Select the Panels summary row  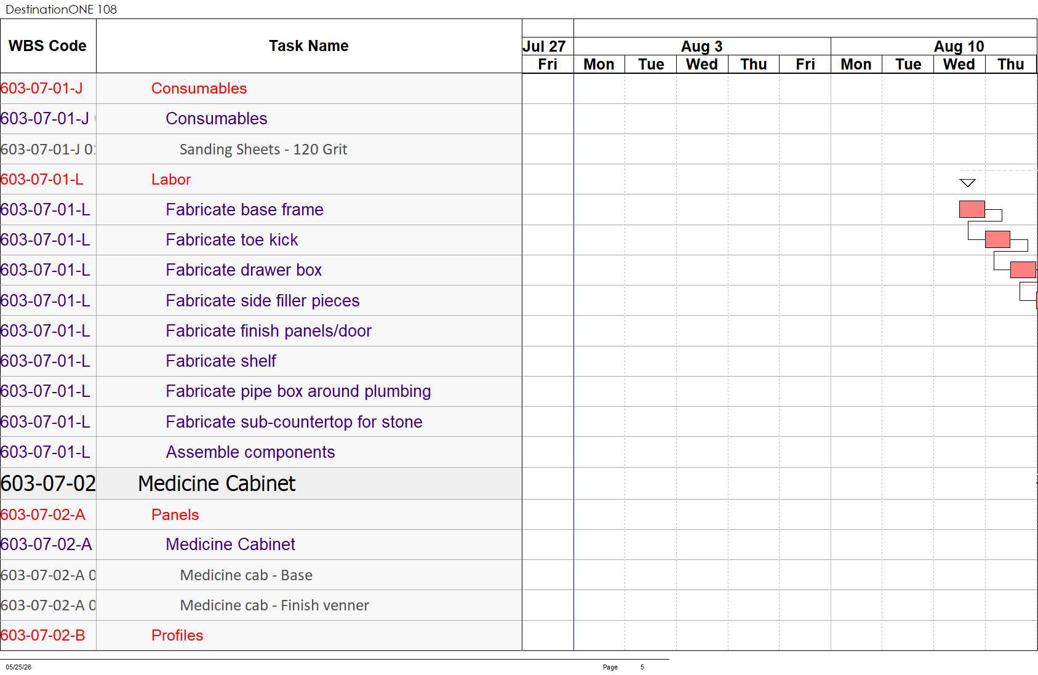click(x=261, y=515)
